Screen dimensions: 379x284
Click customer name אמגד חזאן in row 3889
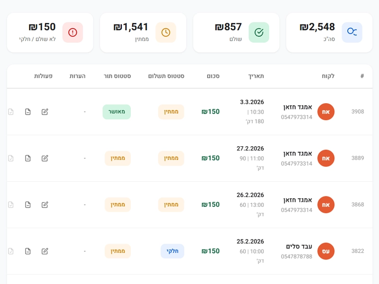pyautogui.click(x=298, y=153)
